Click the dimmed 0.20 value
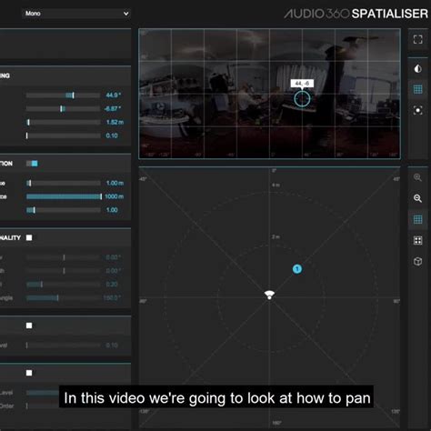 [112, 285]
